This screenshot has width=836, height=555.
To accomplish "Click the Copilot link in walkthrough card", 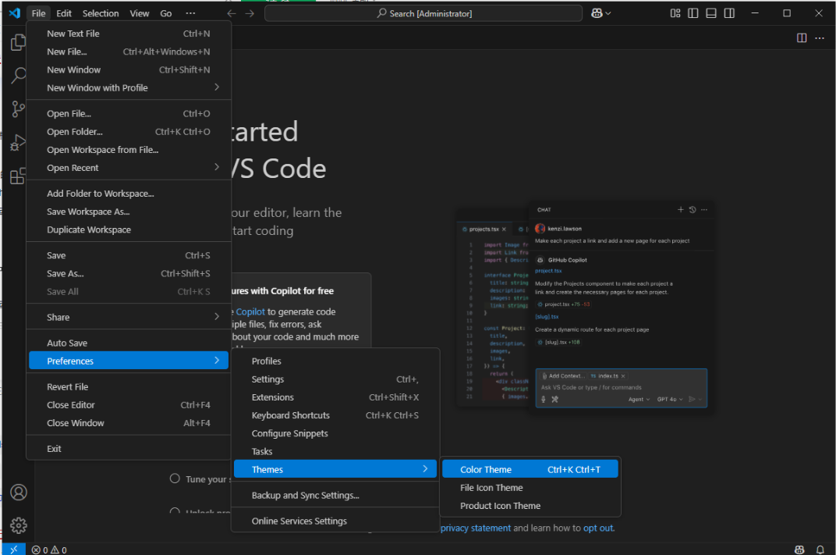I will 250,311.
